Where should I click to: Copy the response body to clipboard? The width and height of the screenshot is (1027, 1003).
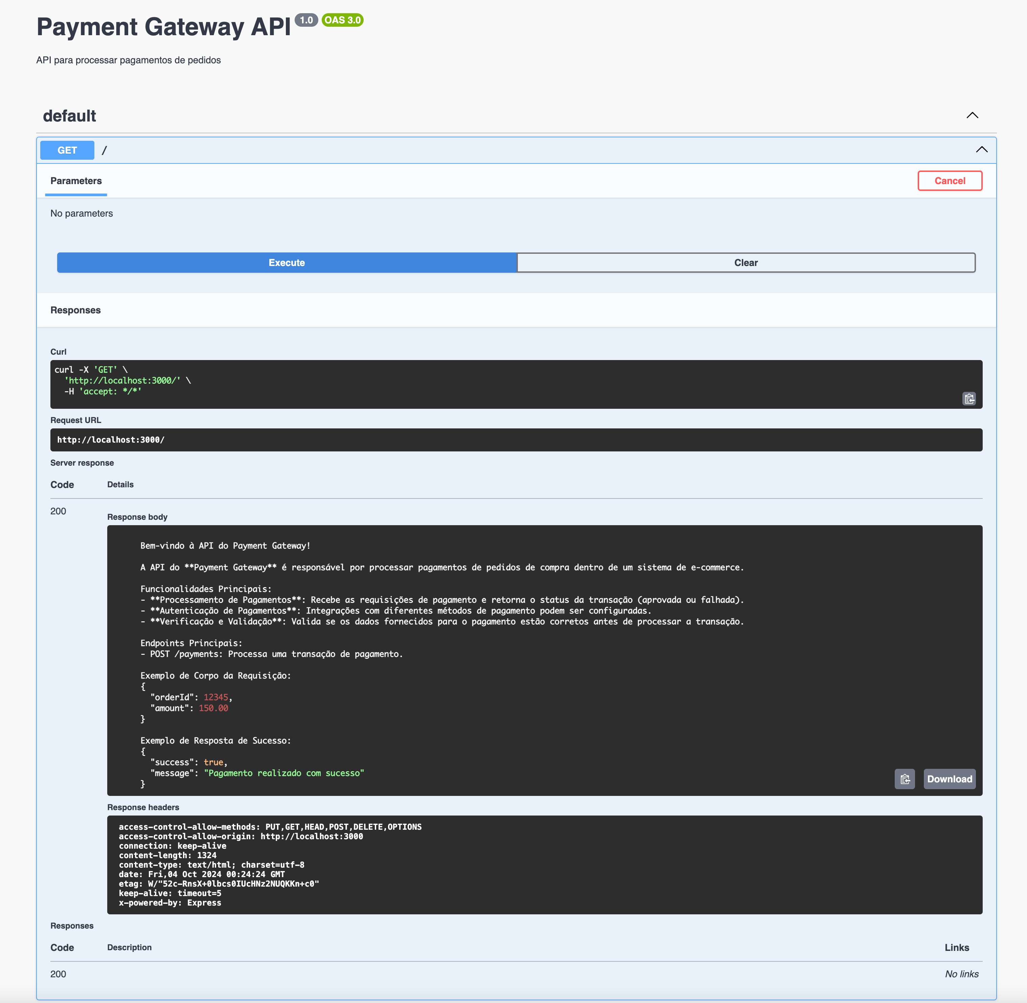point(904,779)
